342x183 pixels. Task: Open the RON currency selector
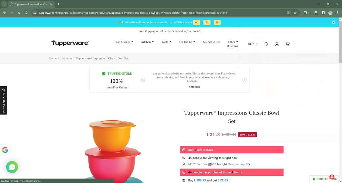click(253, 44)
